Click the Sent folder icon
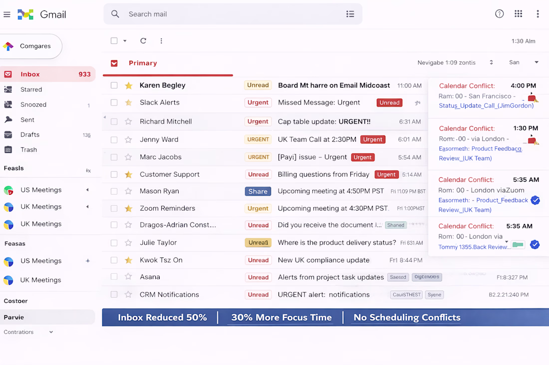This screenshot has height=365, width=549. click(8, 120)
